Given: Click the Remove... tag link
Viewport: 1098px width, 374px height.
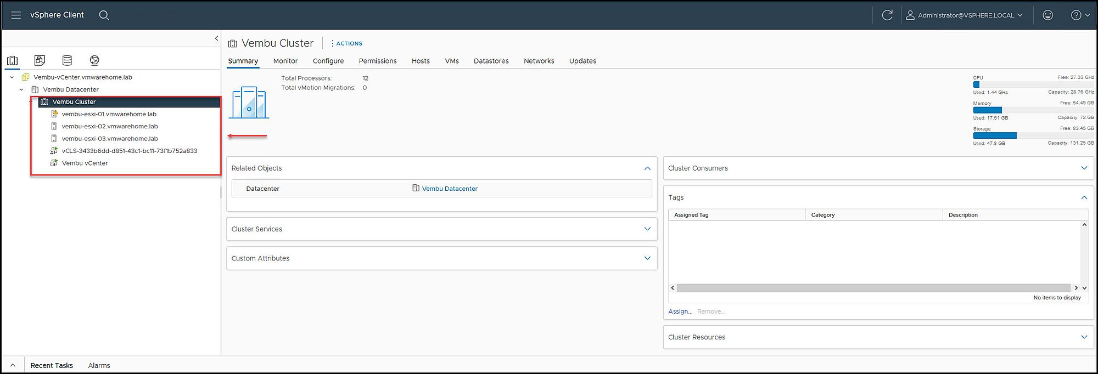Looking at the screenshot, I should [711, 311].
